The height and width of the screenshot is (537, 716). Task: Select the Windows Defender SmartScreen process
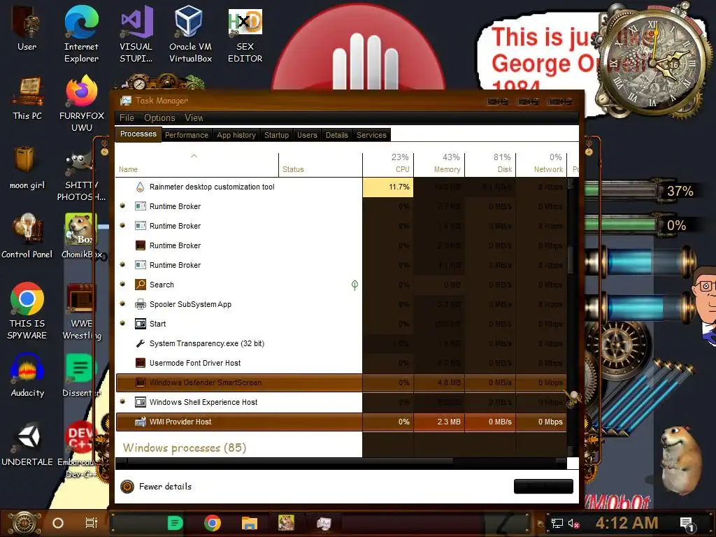pos(341,382)
